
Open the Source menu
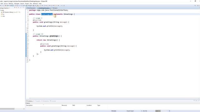[x=6, y=3]
